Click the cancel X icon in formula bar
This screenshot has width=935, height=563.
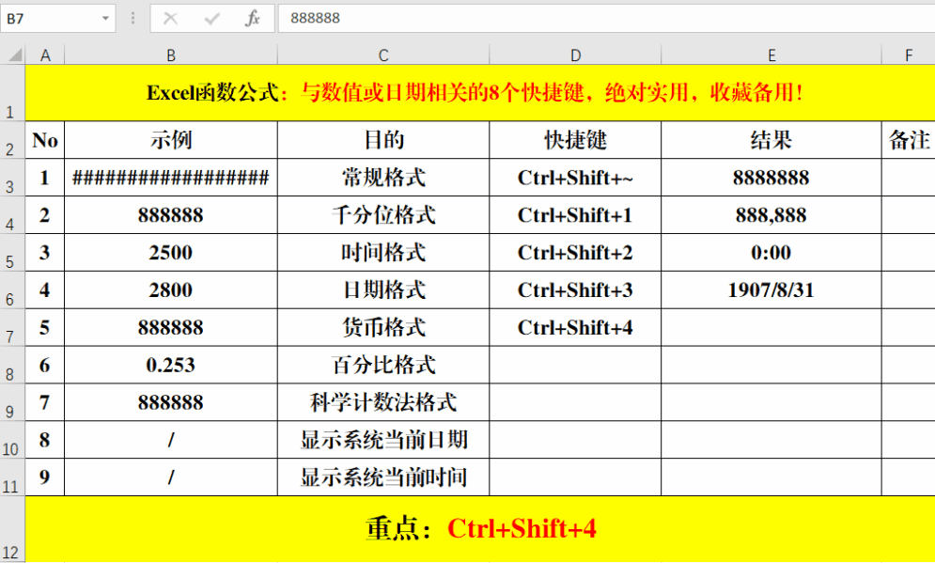[x=170, y=19]
